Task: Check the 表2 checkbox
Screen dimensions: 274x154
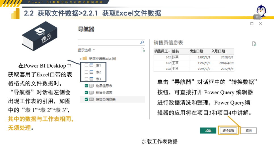Action: tap(86, 72)
